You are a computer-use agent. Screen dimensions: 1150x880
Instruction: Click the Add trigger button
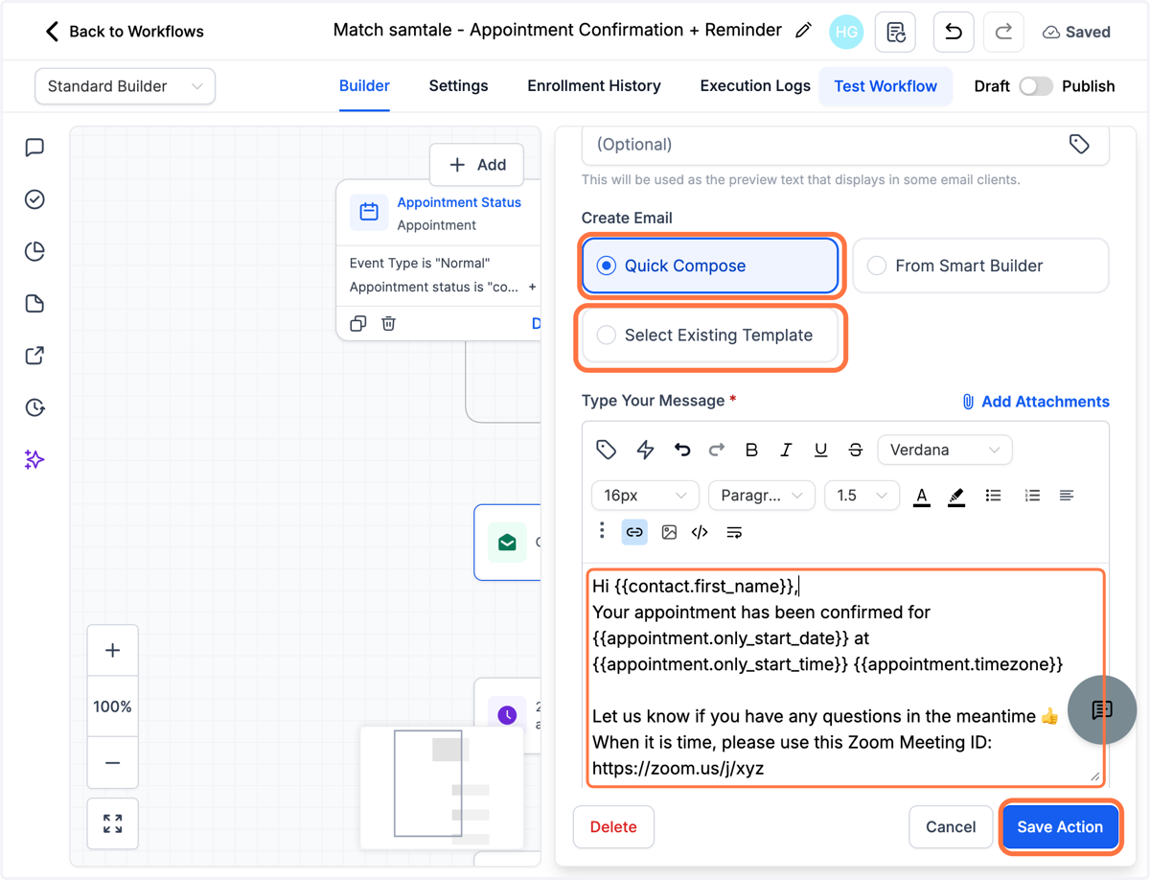pos(476,165)
